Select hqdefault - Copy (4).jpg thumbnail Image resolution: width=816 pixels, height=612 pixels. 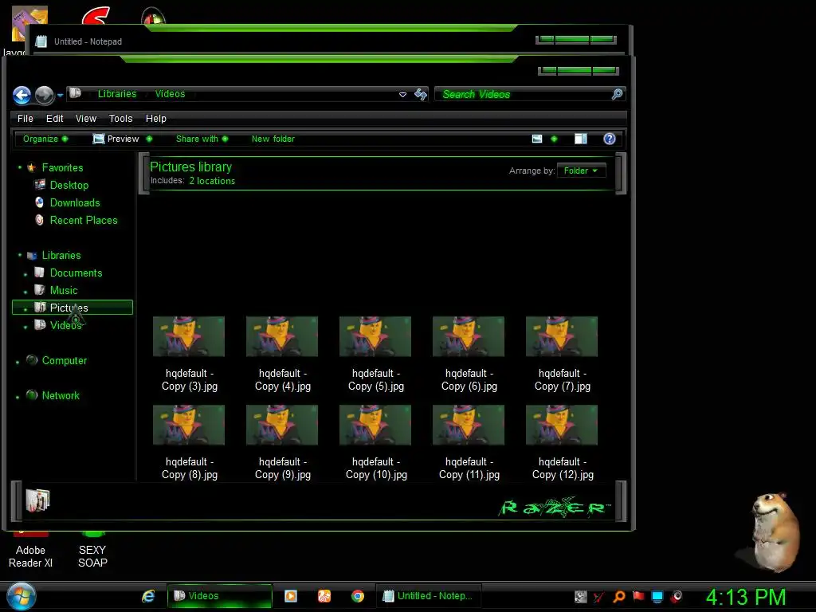282,337
